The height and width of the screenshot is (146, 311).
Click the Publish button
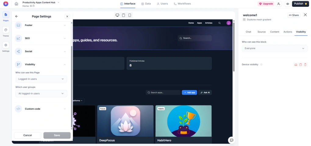(x=300, y=4)
